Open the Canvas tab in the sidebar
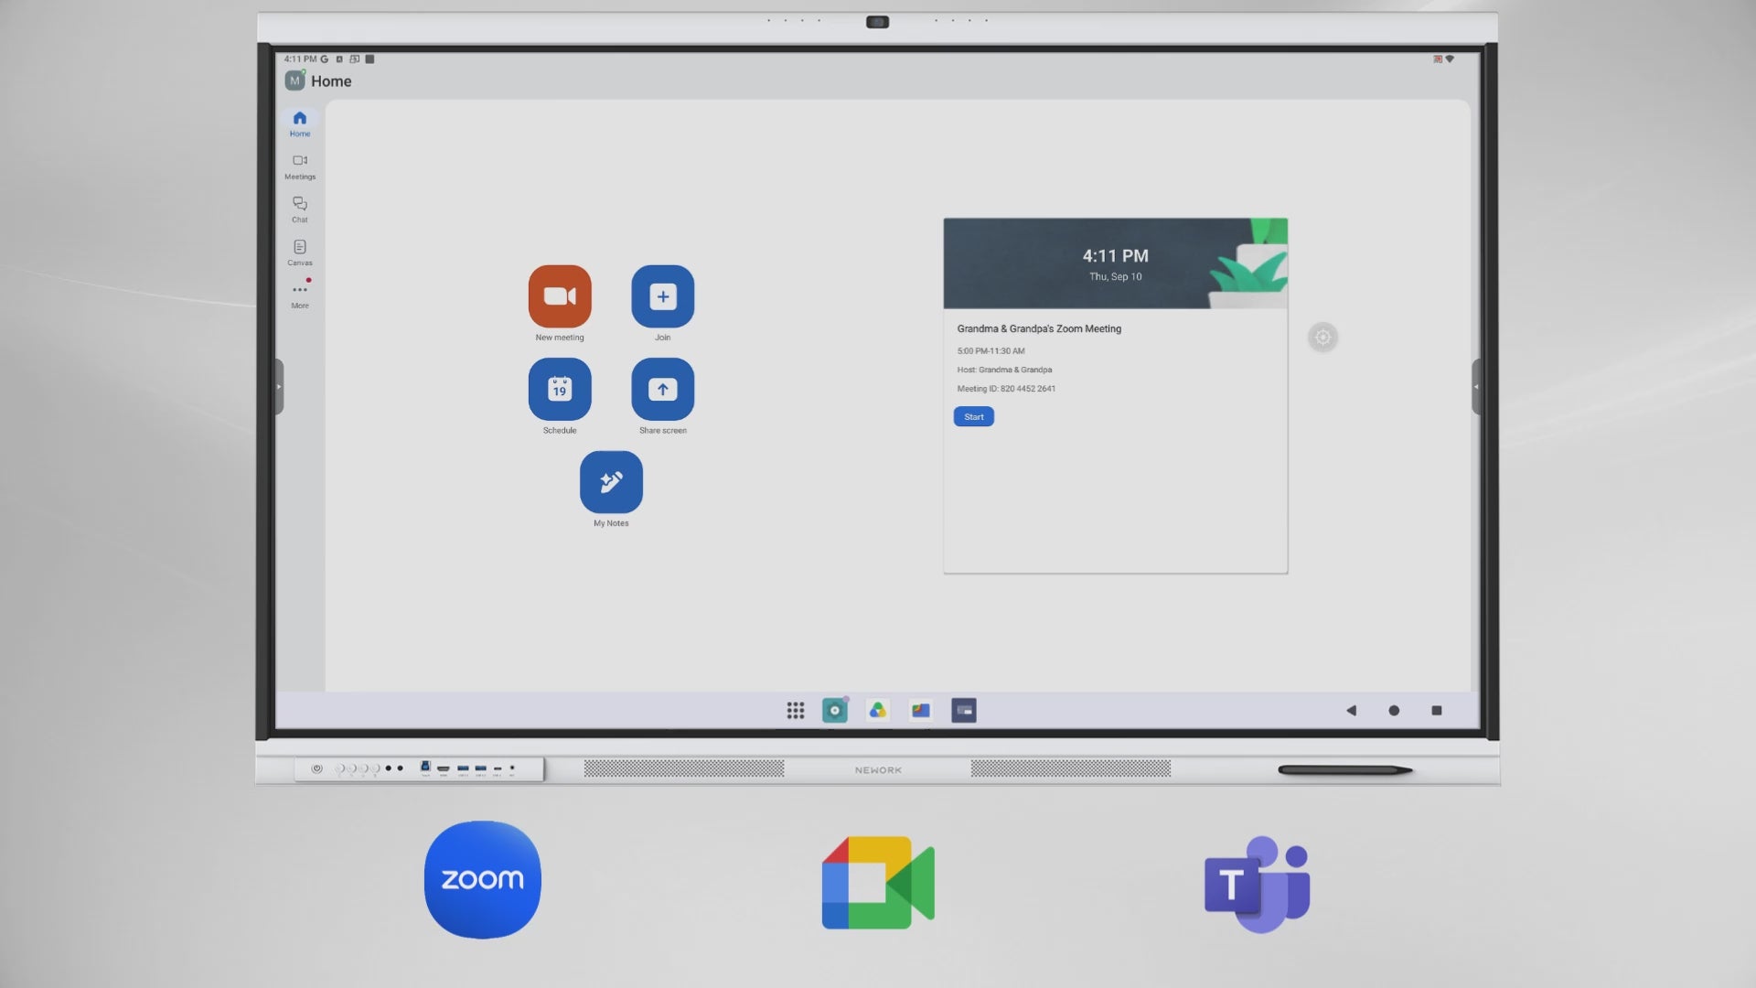 point(300,252)
